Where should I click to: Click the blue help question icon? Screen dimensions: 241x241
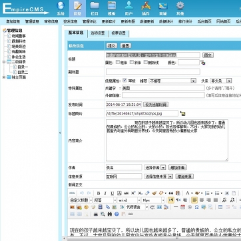tap(117, 214)
